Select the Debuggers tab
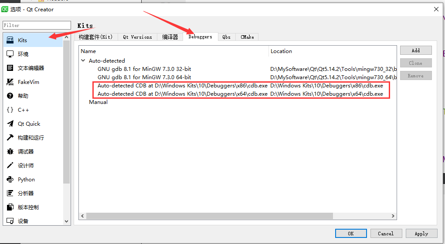The width and height of the screenshot is (445, 244). (x=200, y=37)
